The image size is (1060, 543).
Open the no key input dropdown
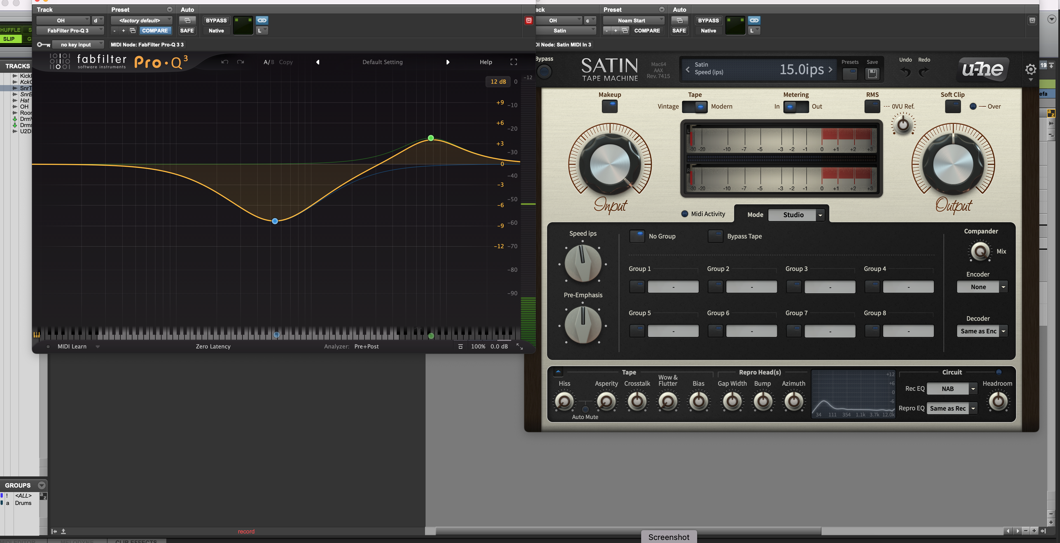(x=78, y=45)
